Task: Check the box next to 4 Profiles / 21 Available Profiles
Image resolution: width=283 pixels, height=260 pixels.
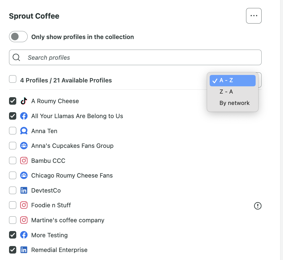Action: pos(12,79)
